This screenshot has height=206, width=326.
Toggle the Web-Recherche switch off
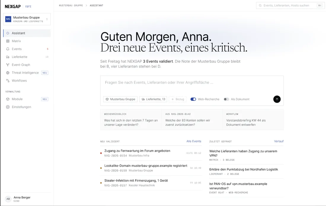193,99
